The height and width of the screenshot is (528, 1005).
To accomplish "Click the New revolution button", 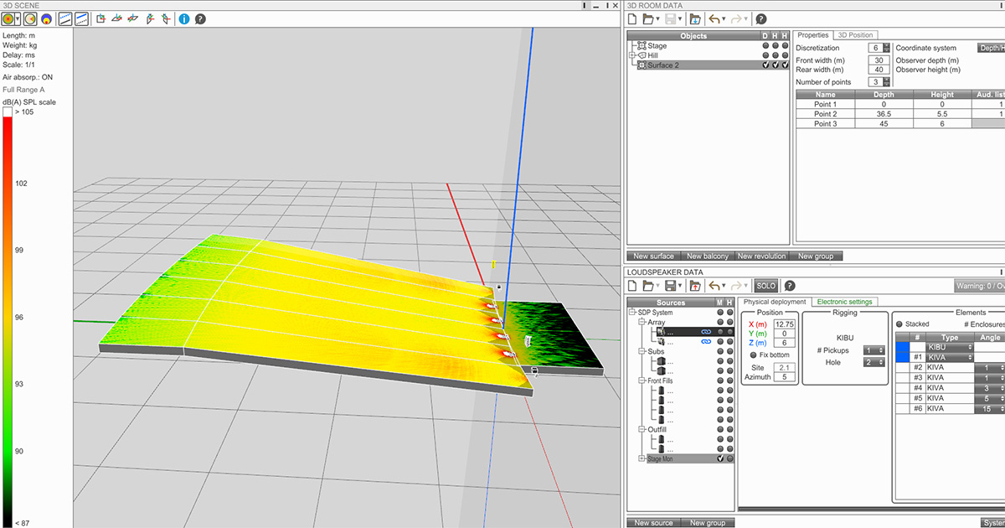I will [x=762, y=256].
